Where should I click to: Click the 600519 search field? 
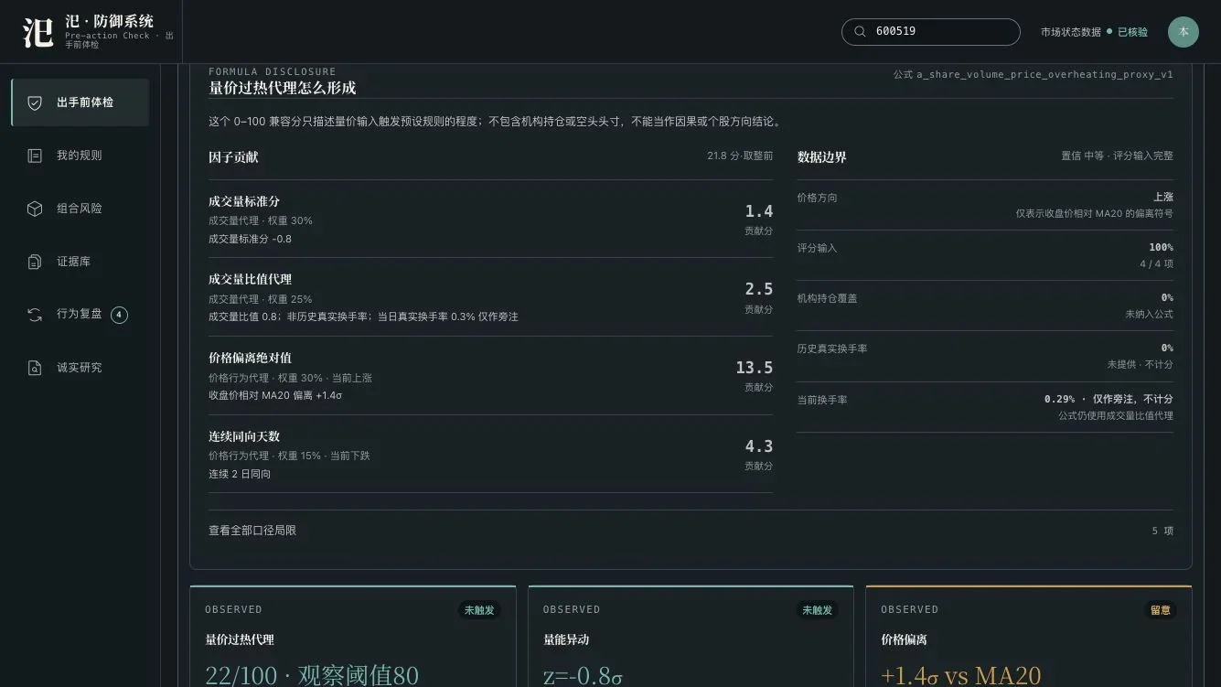click(930, 32)
